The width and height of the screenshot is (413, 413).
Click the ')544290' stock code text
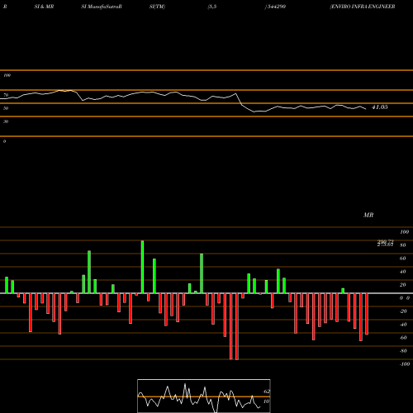pos(275,7)
